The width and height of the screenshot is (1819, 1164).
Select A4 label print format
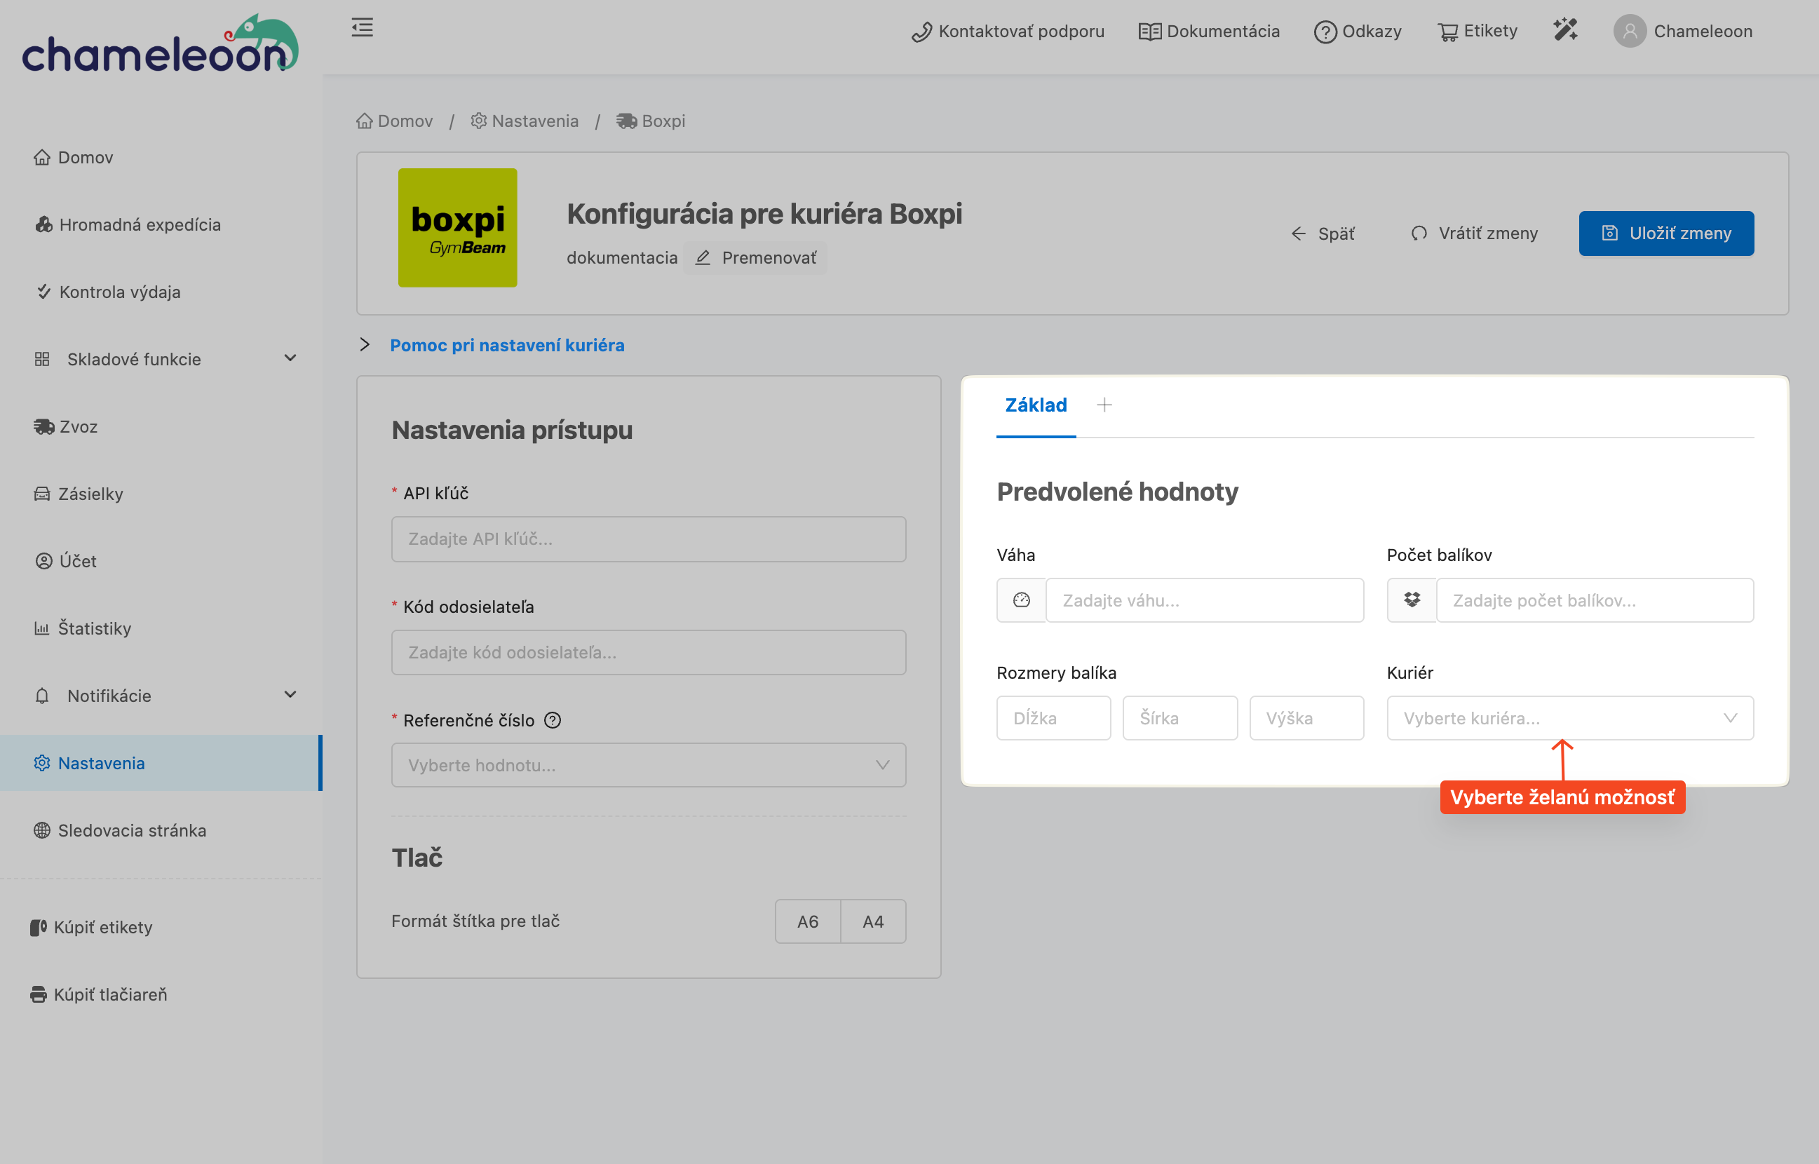[873, 921]
